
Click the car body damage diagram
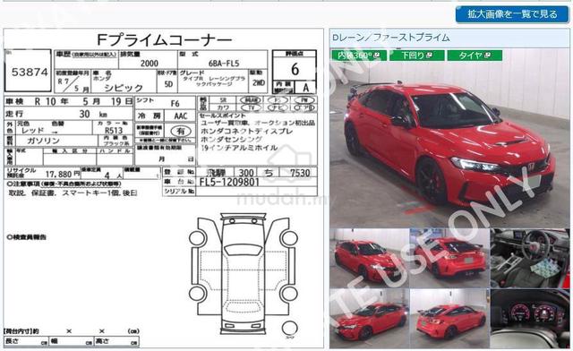click(243, 273)
